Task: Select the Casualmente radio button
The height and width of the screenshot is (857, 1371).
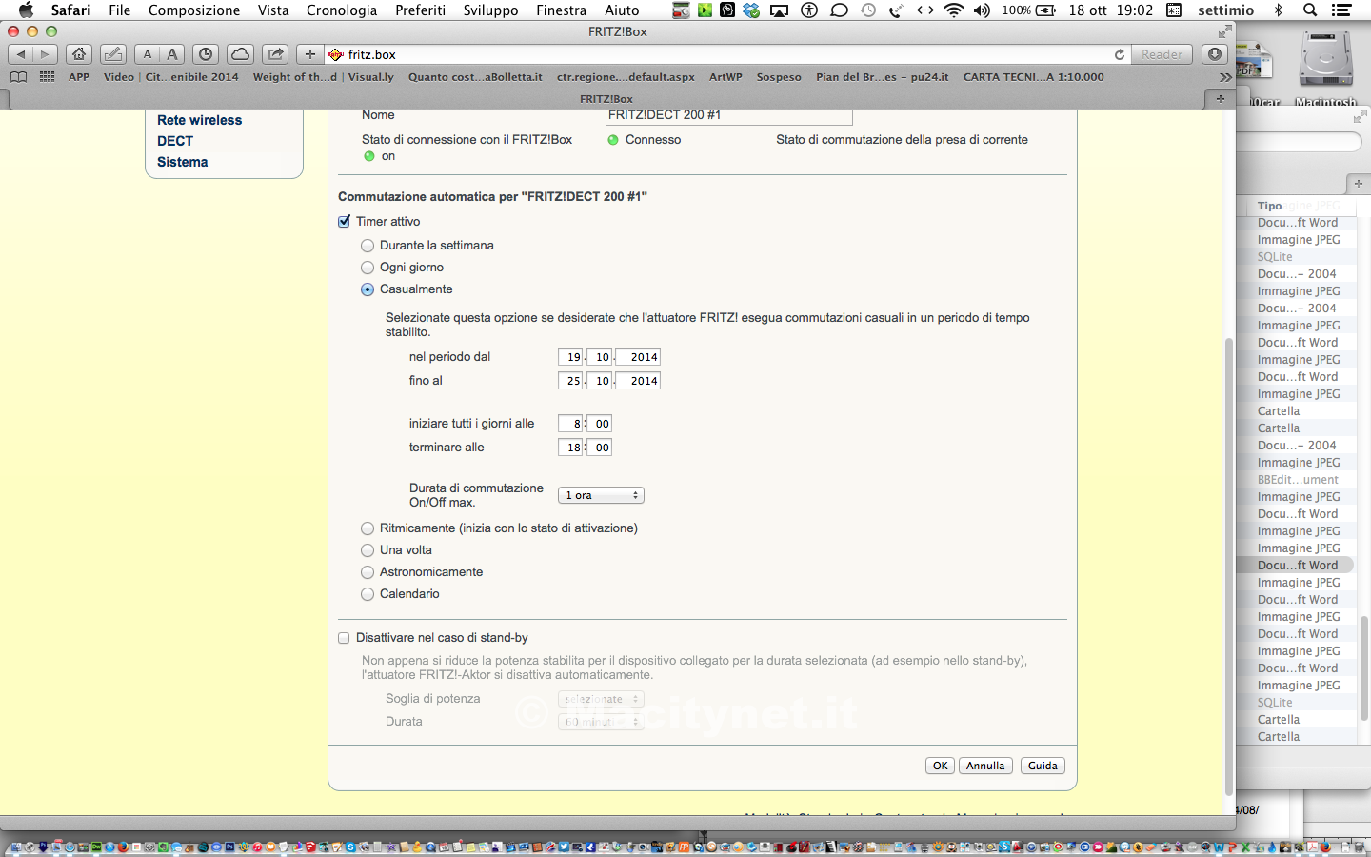Action: (368, 289)
